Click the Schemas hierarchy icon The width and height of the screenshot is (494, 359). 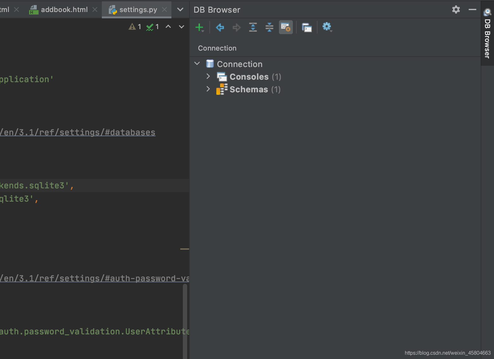pos(222,89)
